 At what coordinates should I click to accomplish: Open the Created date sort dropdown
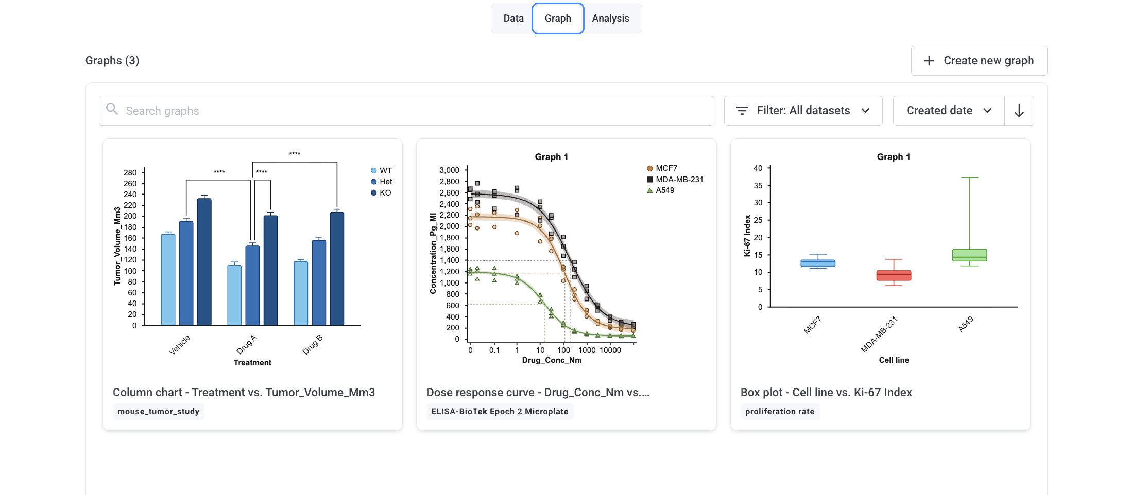pos(949,111)
